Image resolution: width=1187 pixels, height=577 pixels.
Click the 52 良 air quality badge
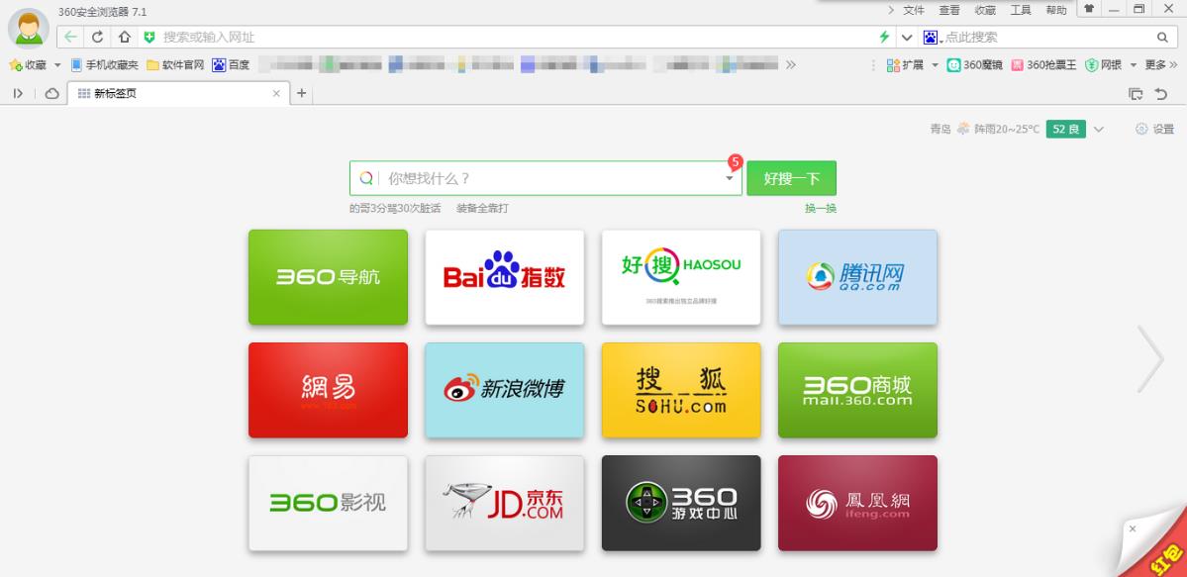point(1066,130)
